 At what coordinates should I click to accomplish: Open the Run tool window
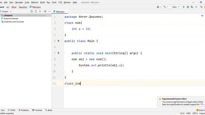[3, 110]
